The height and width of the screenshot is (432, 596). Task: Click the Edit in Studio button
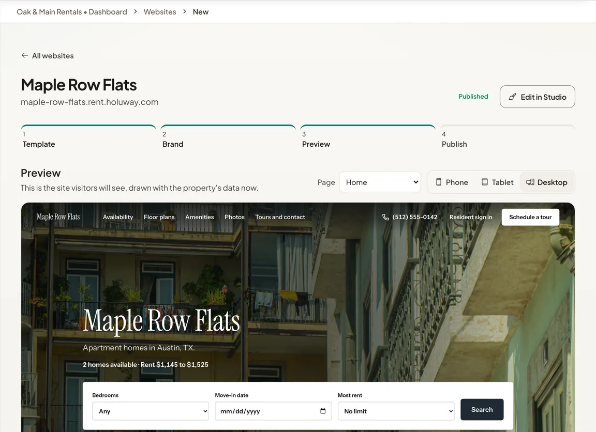538,97
